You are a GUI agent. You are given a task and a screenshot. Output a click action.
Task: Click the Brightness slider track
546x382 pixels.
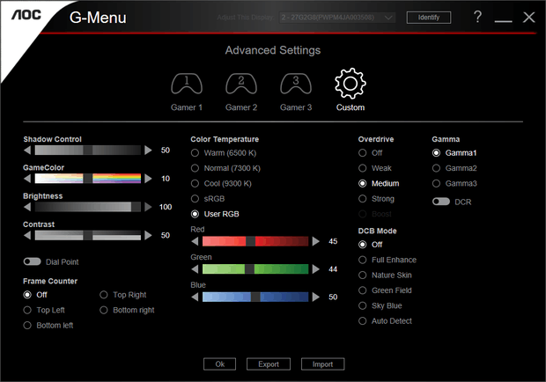click(88, 207)
